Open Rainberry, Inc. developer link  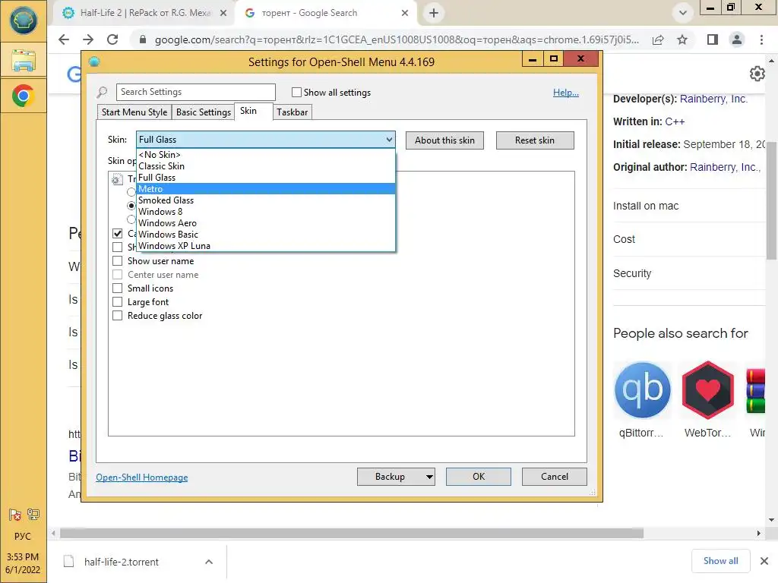click(x=713, y=99)
